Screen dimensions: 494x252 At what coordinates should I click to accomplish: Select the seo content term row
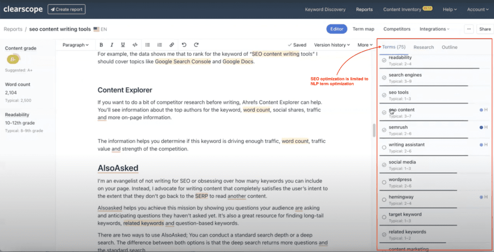tap(435, 113)
